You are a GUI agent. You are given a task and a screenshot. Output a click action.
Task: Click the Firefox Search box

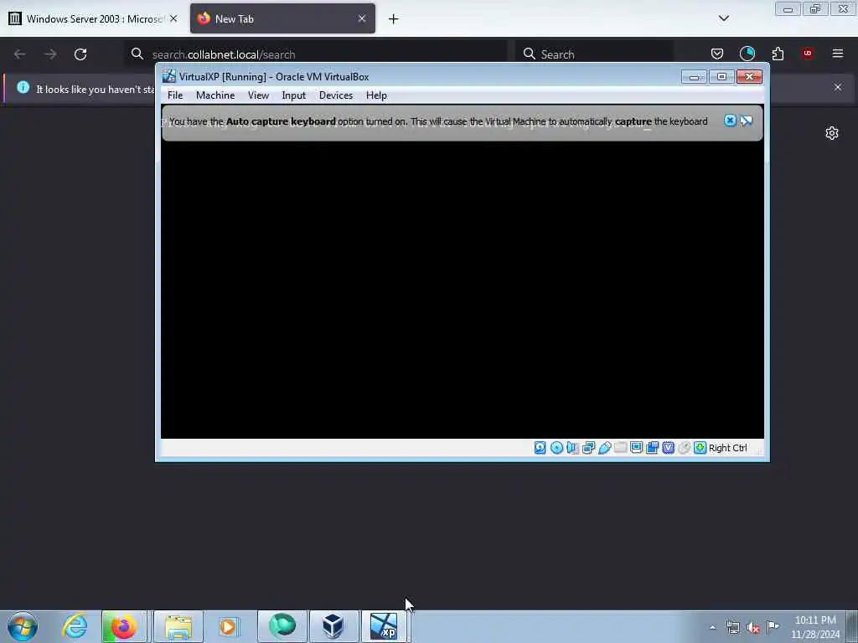[x=594, y=54]
